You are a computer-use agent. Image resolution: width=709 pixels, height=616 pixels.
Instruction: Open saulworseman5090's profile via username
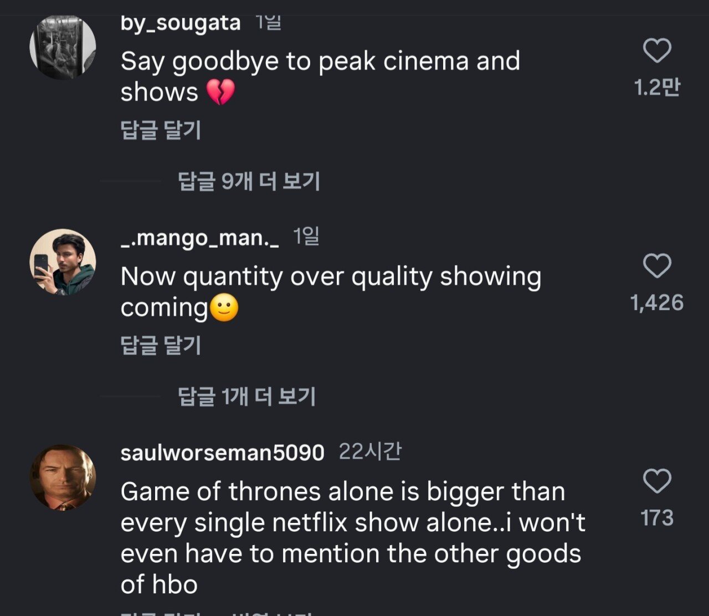pyautogui.click(x=220, y=451)
